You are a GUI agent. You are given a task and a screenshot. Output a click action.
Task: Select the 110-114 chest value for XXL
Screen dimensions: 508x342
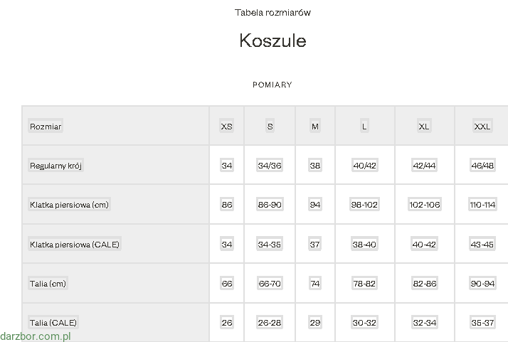482,205
